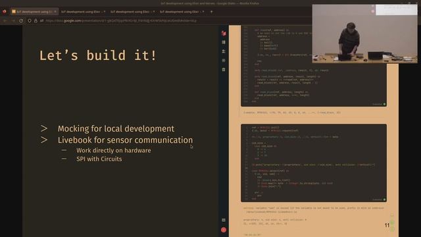Click the presenter webcam video overlay
This screenshot has width=421, height=237.
click(365, 34)
